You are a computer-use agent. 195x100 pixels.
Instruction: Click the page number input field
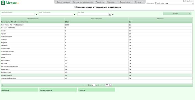click(x=94, y=85)
